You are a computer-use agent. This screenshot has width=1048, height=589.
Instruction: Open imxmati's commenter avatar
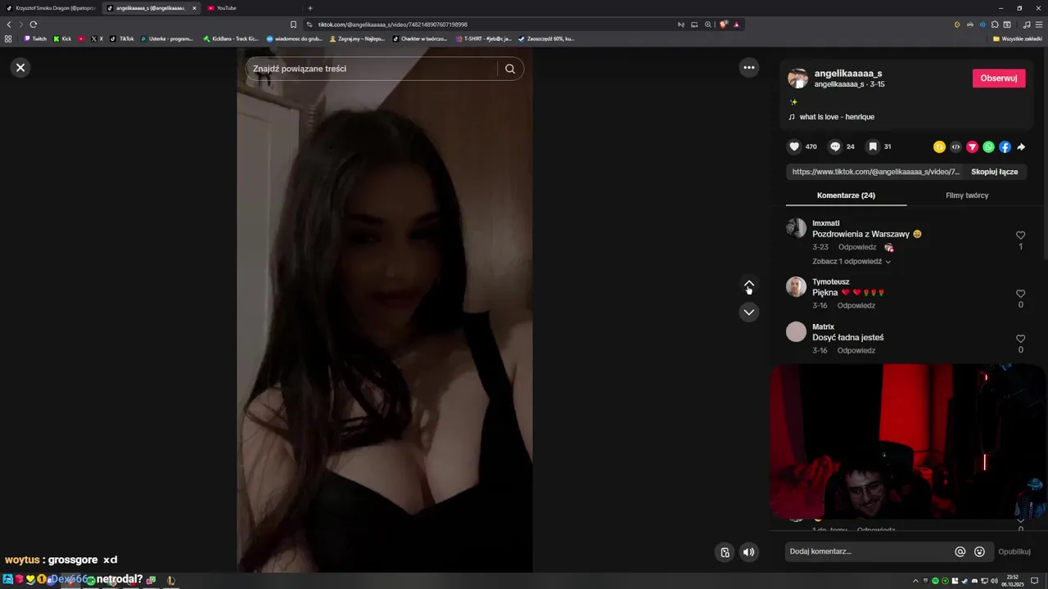796,227
